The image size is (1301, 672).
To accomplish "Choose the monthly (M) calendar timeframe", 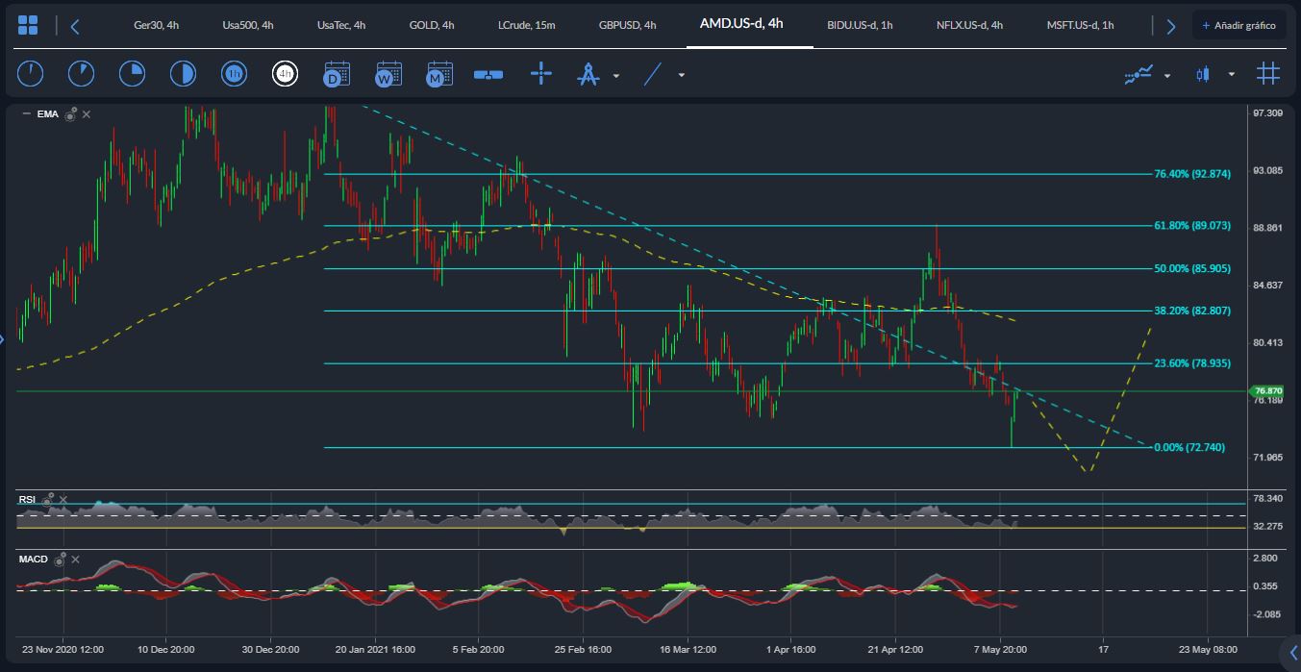I will 439,74.
